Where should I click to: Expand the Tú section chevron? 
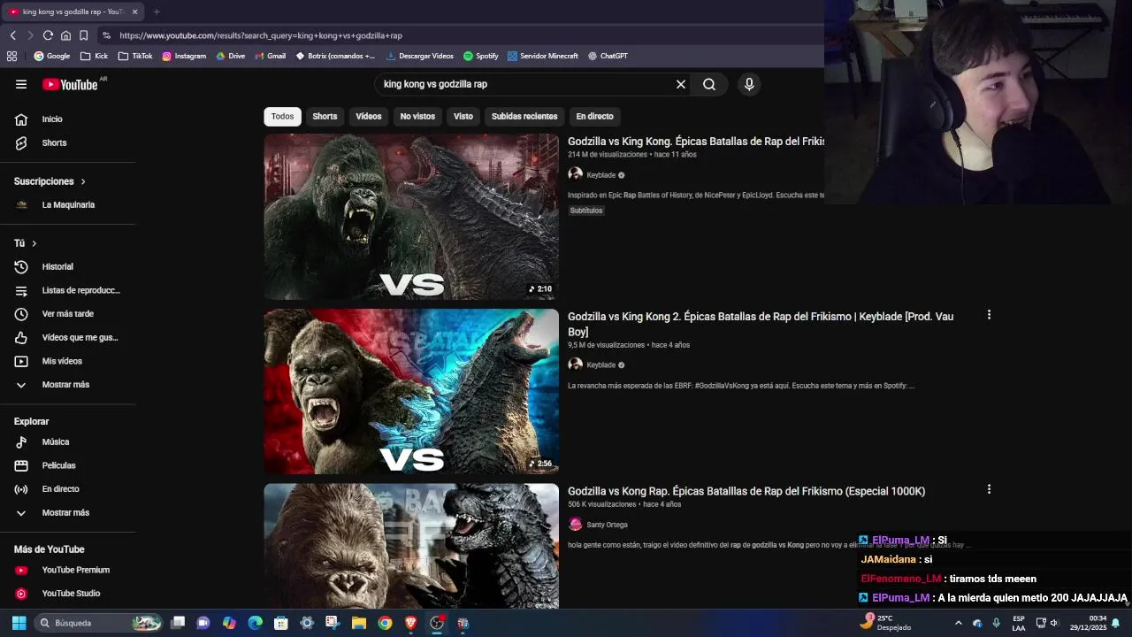pos(34,243)
